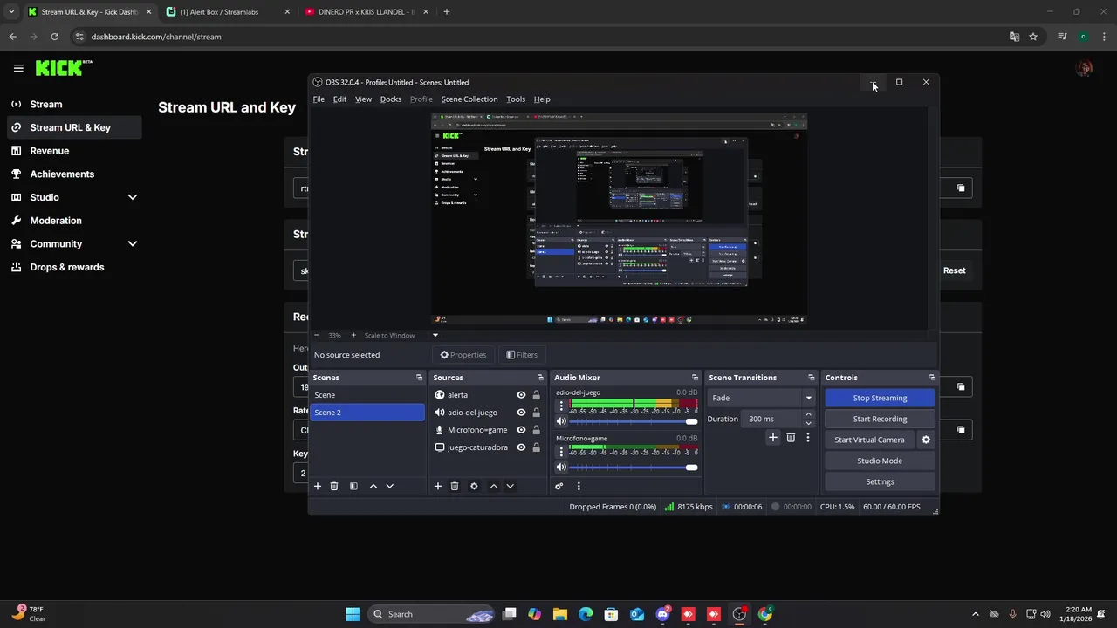Expand Studio section in Kick sidebar
This screenshot has width=1117, height=628.
point(133,197)
